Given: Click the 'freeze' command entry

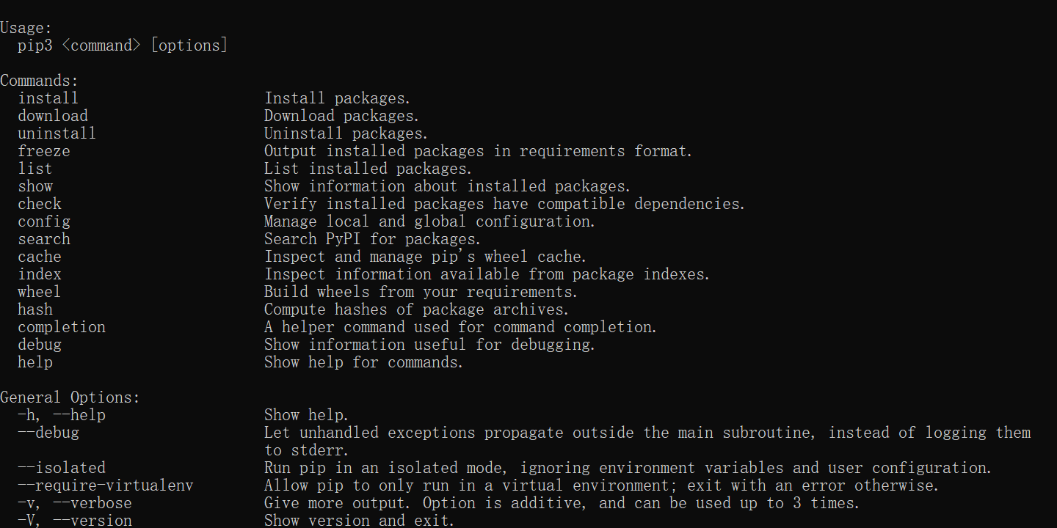Looking at the screenshot, I should tap(44, 151).
